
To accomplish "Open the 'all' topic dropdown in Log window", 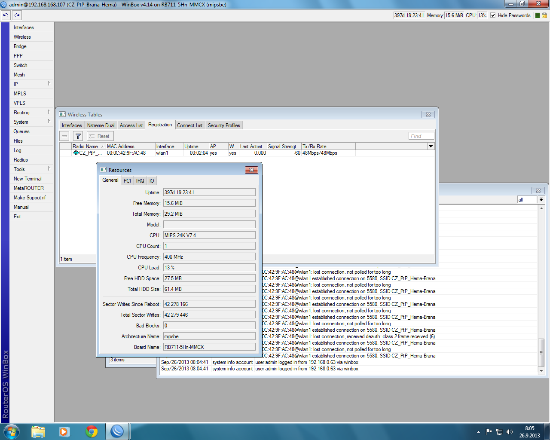I will 541,199.
